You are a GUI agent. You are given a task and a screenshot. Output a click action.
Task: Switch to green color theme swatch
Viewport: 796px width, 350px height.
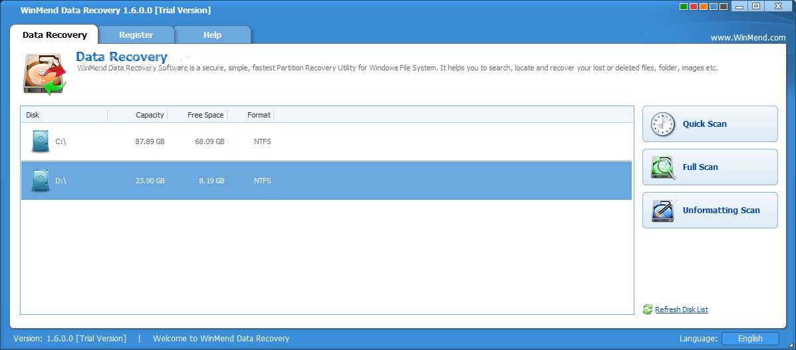tap(684, 7)
